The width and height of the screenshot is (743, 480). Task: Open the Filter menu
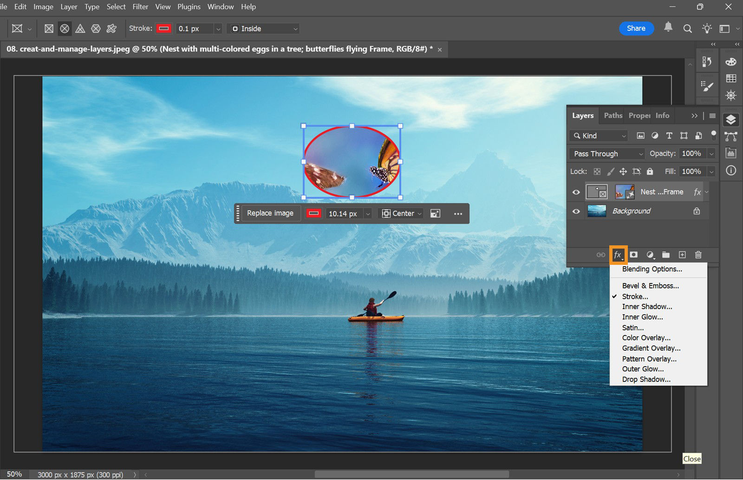[x=140, y=7]
